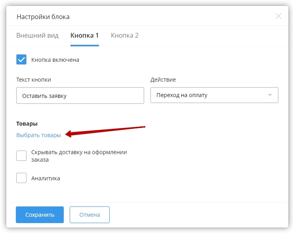The image size is (293, 233).
Task: Tick the Аналитика checkbox
Action: click(21, 178)
